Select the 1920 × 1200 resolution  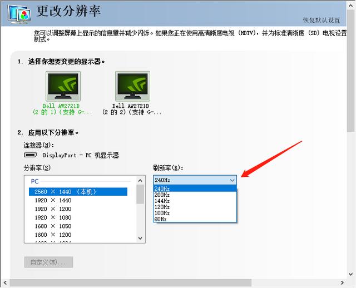[x=78, y=209]
